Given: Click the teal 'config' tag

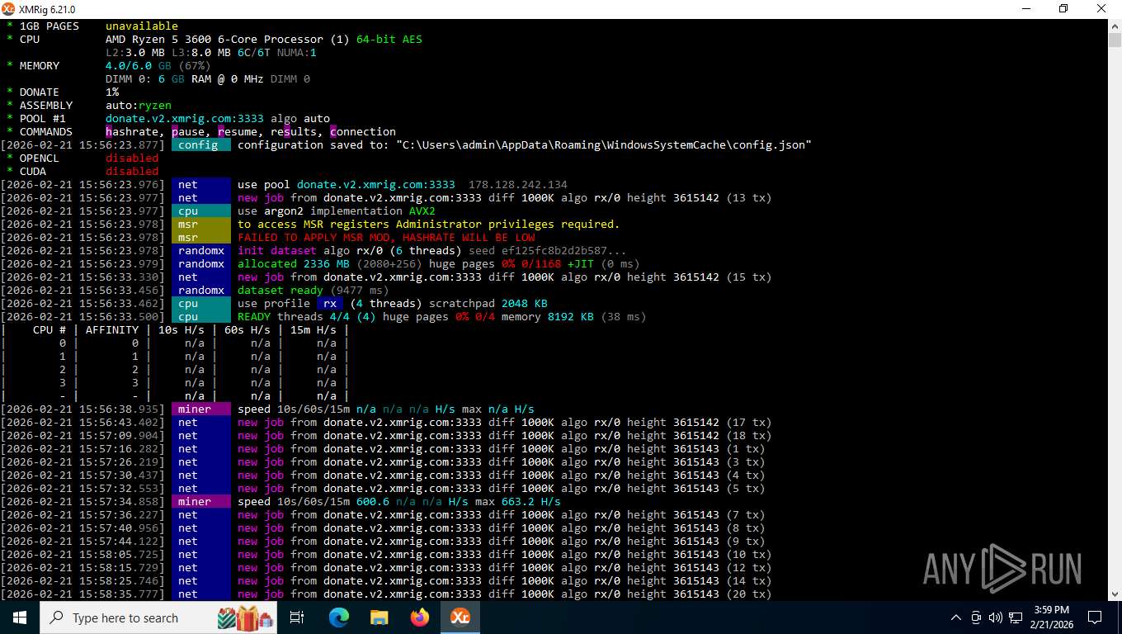Looking at the screenshot, I should 201,144.
